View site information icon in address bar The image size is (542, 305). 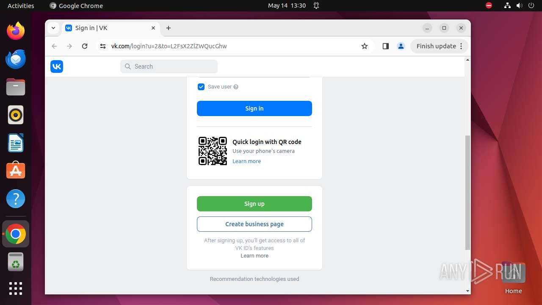103,46
